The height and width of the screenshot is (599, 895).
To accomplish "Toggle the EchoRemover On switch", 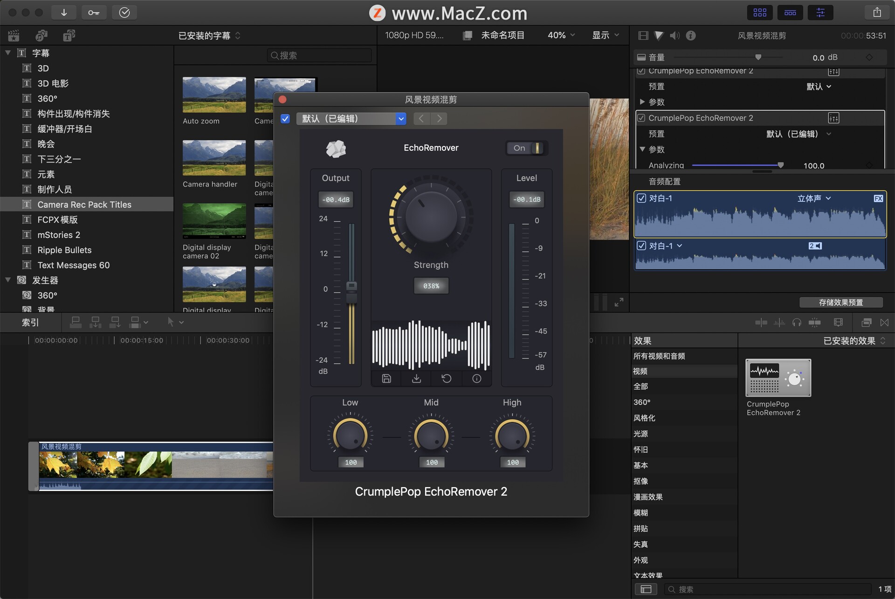I will pyautogui.click(x=527, y=148).
